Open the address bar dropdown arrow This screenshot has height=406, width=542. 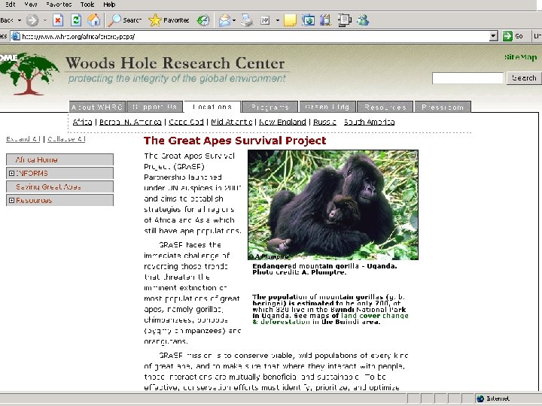click(x=494, y=35)
